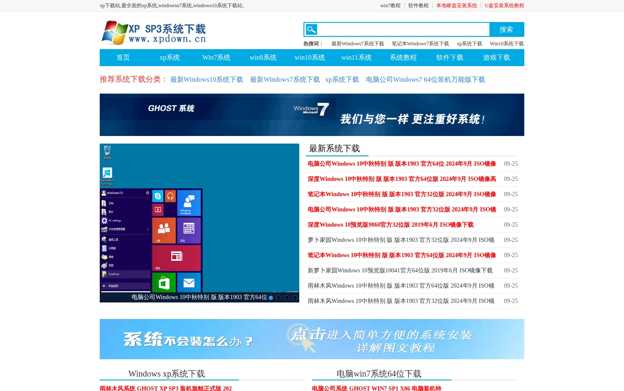
Task: Open recommended xp系统下载 category link
Action: (x=342, y=80)
